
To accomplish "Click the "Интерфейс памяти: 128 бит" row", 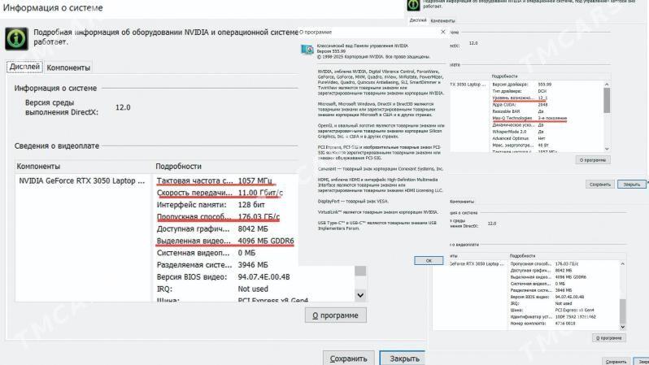I will 211,205.
